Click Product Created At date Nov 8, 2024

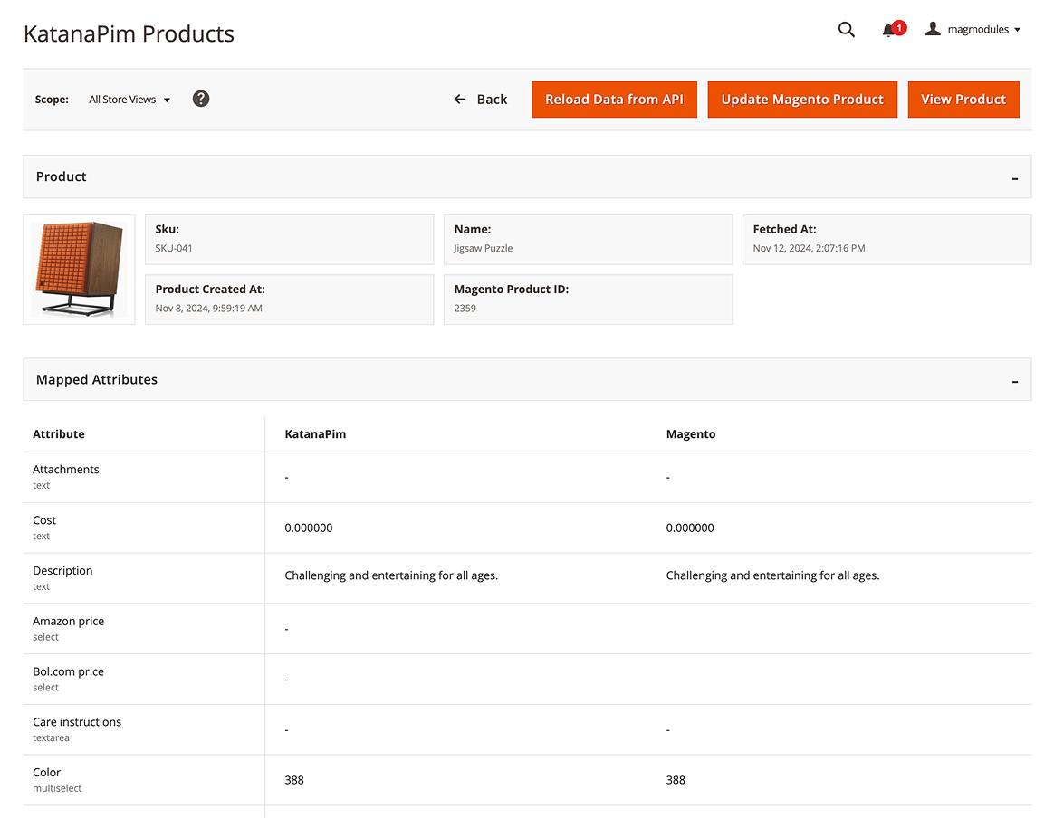click(209, 309)
